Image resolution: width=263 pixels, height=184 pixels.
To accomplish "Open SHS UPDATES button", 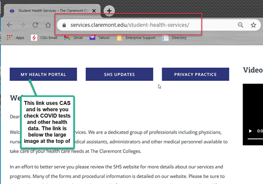I will [119, 74].
